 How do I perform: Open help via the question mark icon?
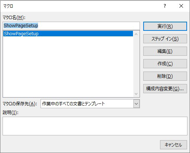[165, 6]
